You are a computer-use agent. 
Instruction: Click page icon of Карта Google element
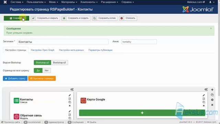click(x=204, y=99)
